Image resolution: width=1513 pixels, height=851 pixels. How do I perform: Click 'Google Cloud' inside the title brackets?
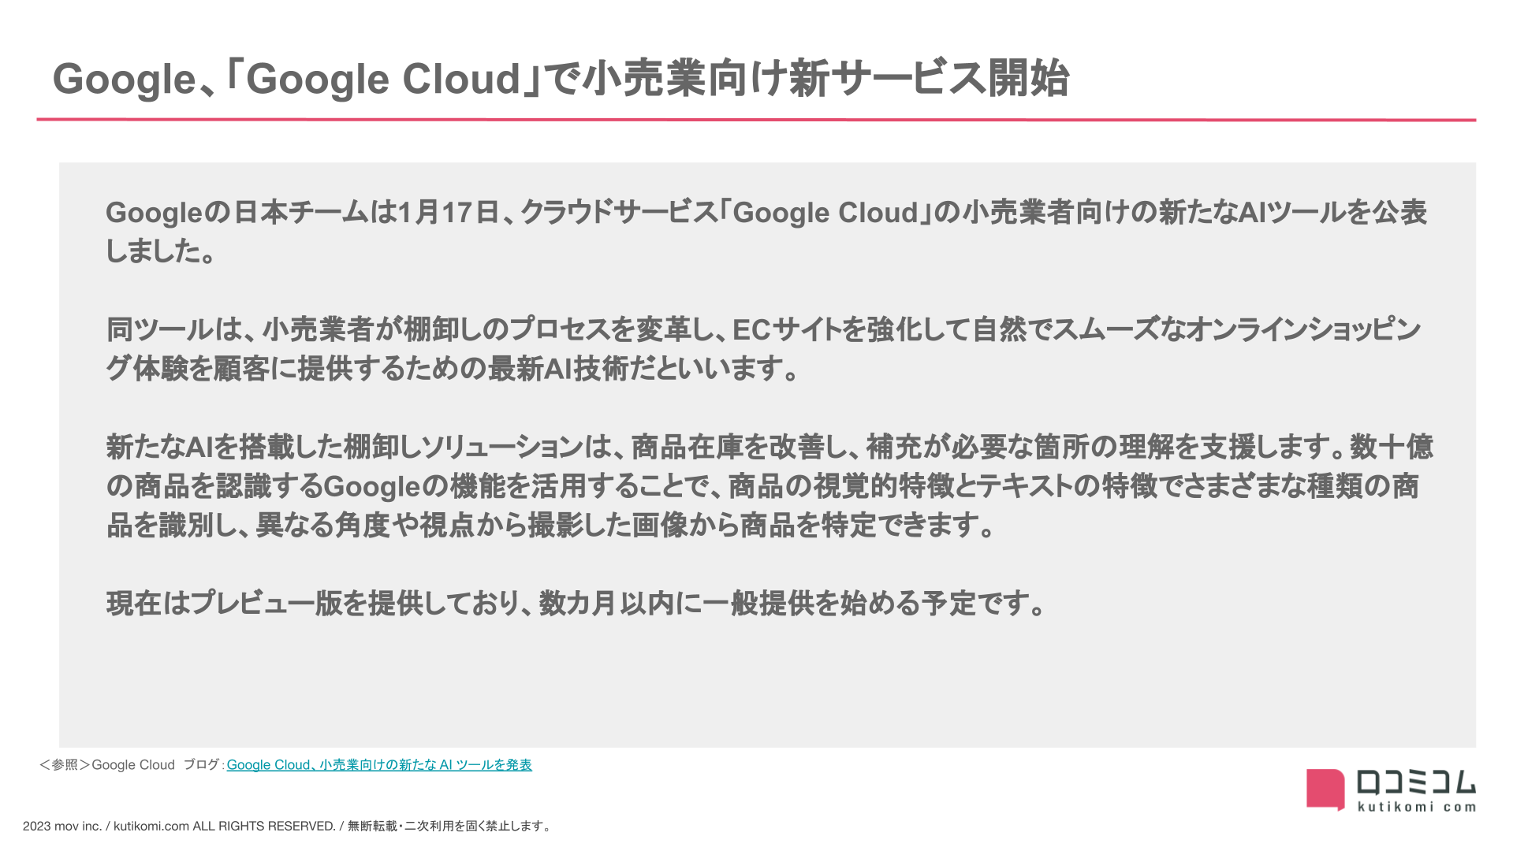(x=383, y=79)
